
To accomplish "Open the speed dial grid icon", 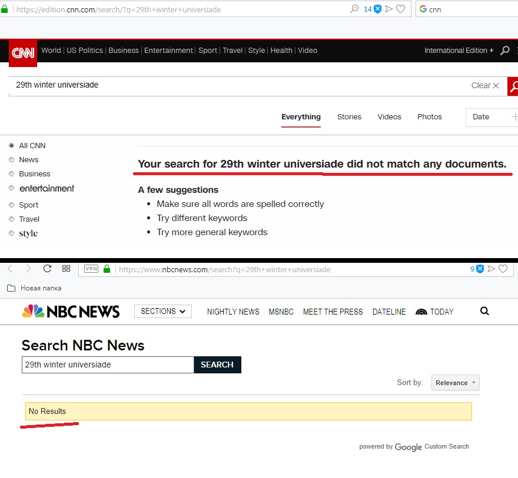I will tap(66, 269).
